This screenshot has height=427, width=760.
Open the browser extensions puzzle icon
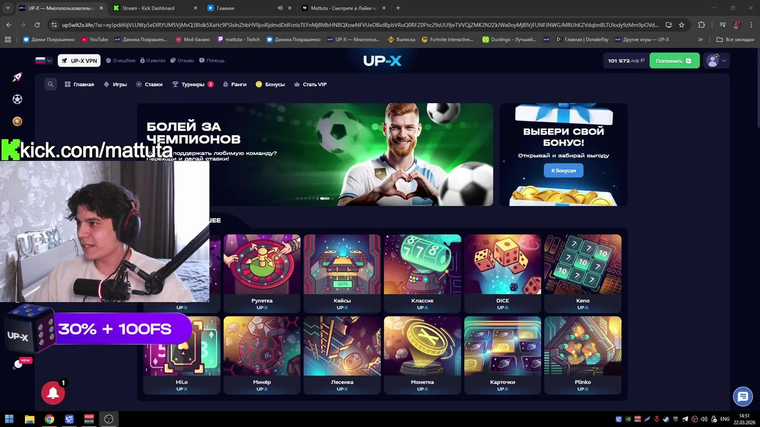(x=701, y=25)
